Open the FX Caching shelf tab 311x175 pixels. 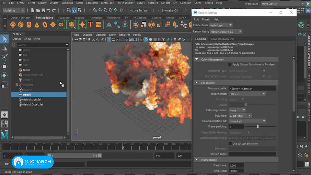(x=140, y=17)
